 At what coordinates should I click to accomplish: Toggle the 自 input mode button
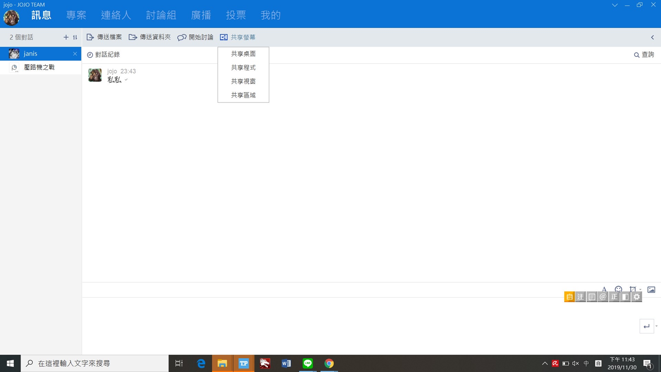(569, 297)
